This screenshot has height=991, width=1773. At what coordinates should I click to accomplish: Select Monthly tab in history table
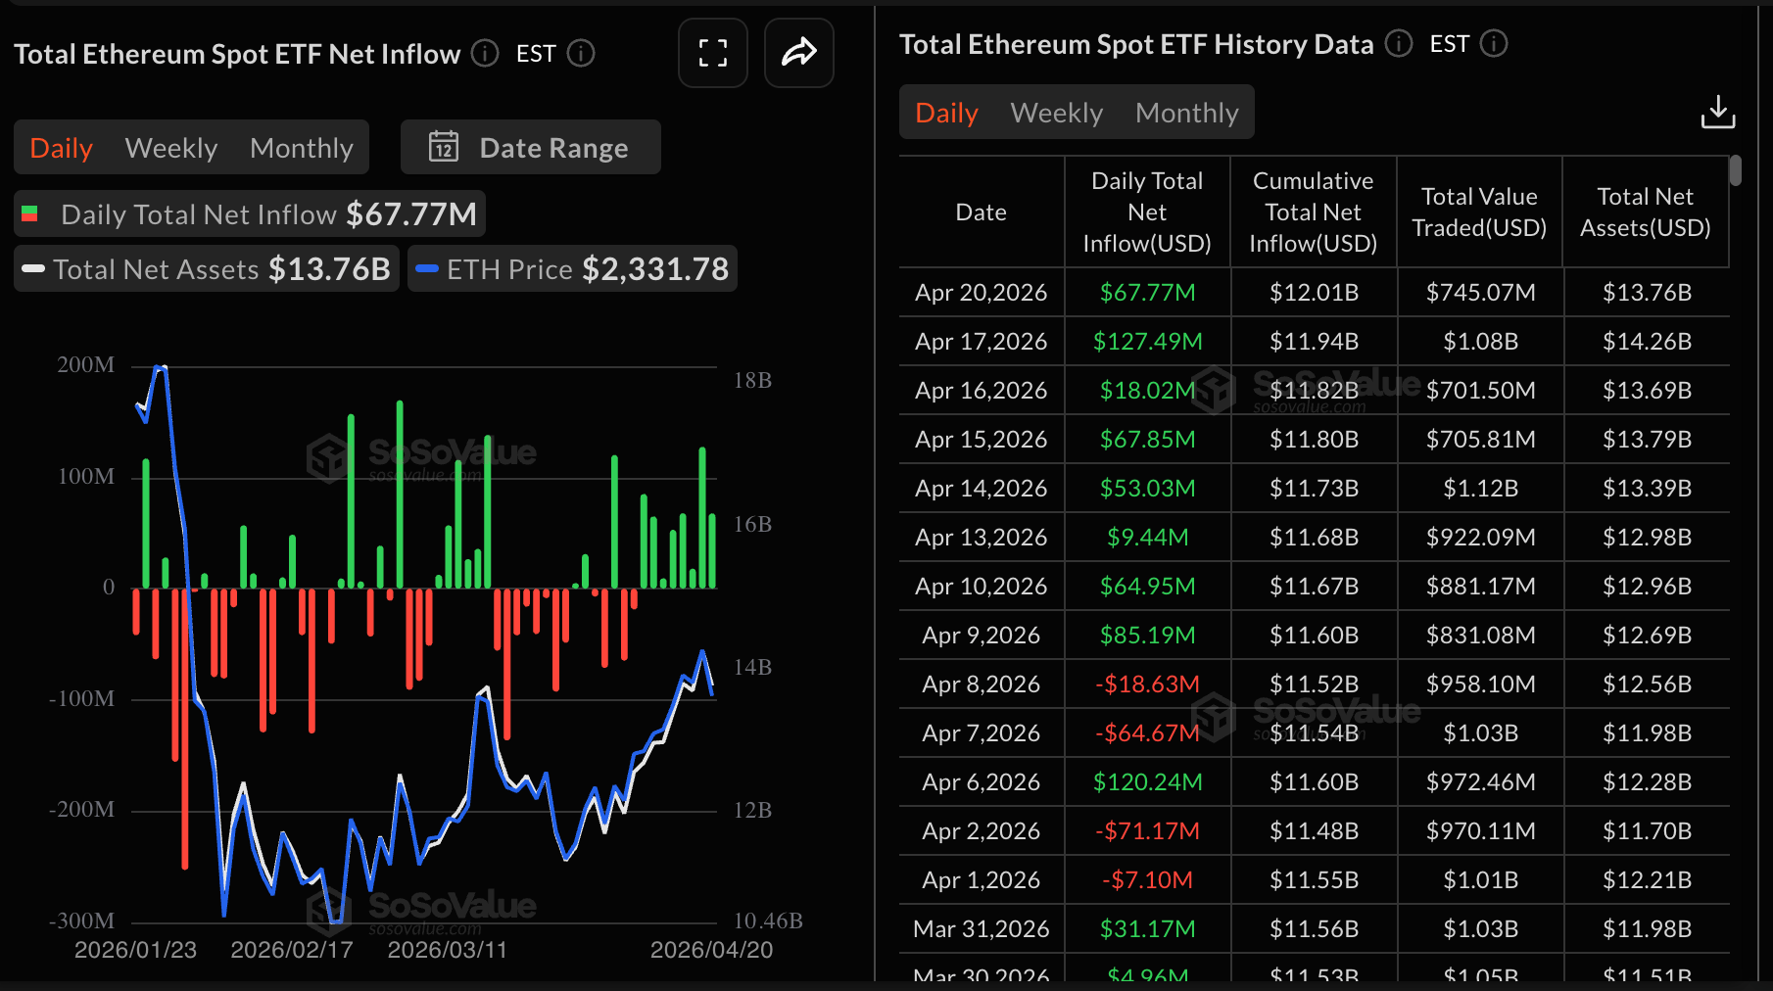click(1186, 113)
